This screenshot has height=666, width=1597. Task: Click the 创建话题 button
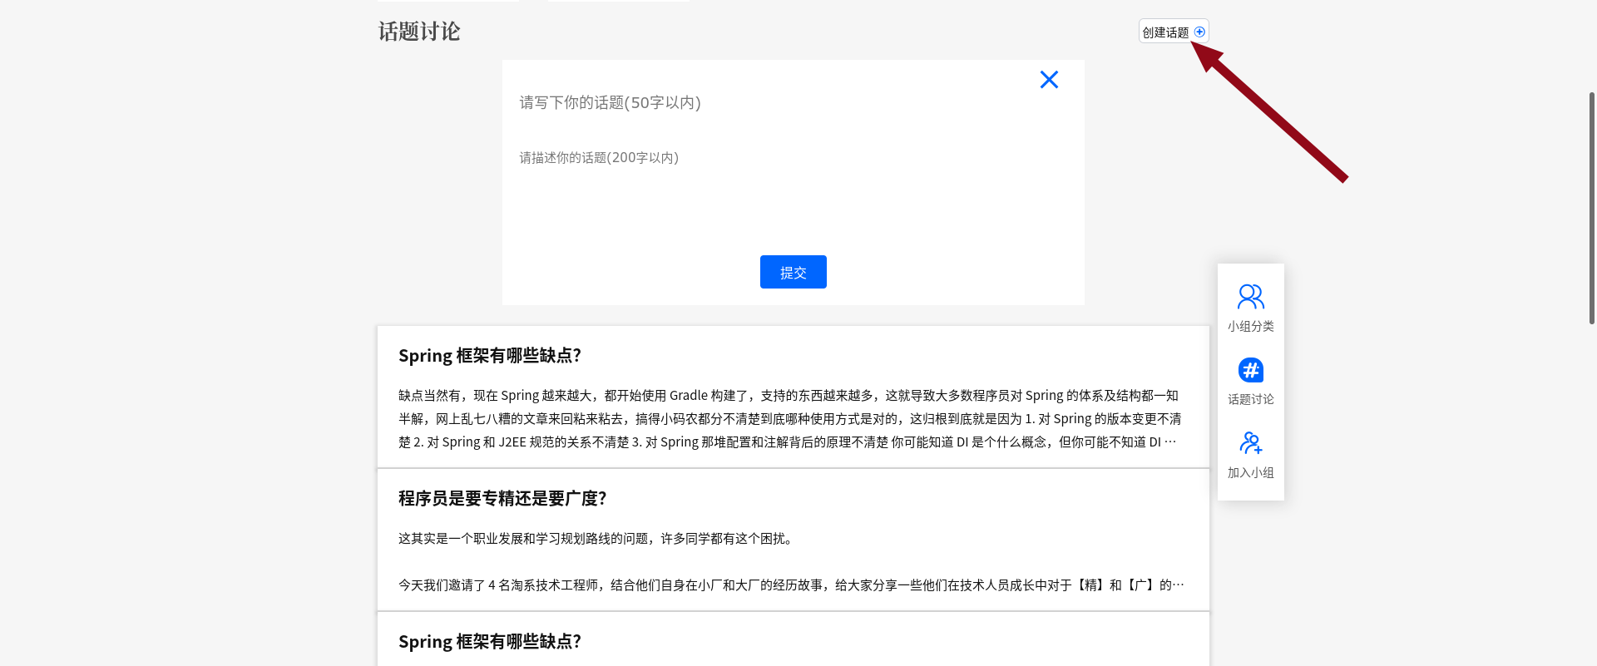coord(1174,32)
